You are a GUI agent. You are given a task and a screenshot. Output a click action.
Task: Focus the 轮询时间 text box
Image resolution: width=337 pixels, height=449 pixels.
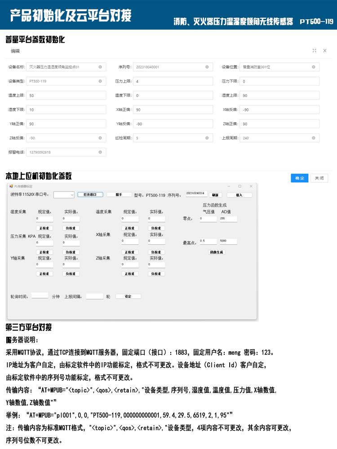tap(40, 296)
